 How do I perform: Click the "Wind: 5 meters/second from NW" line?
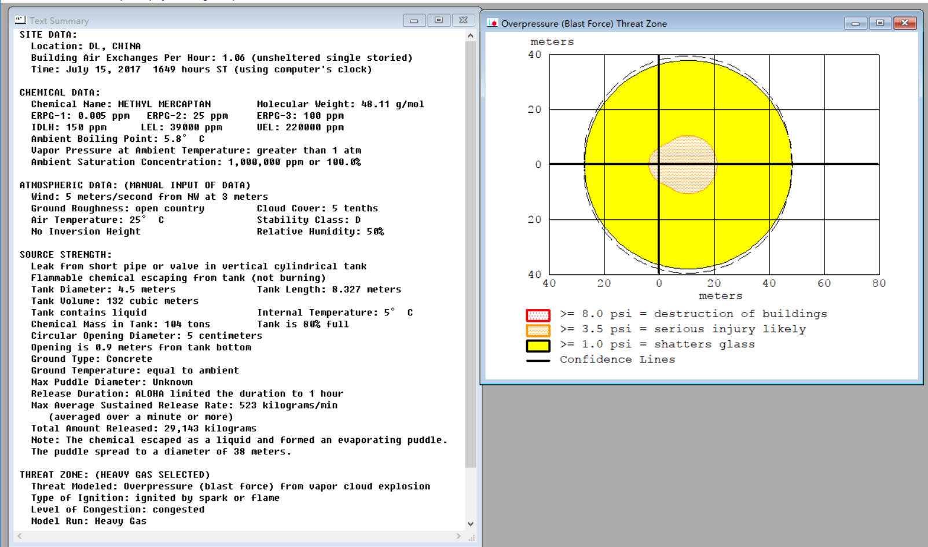point(149,197)
